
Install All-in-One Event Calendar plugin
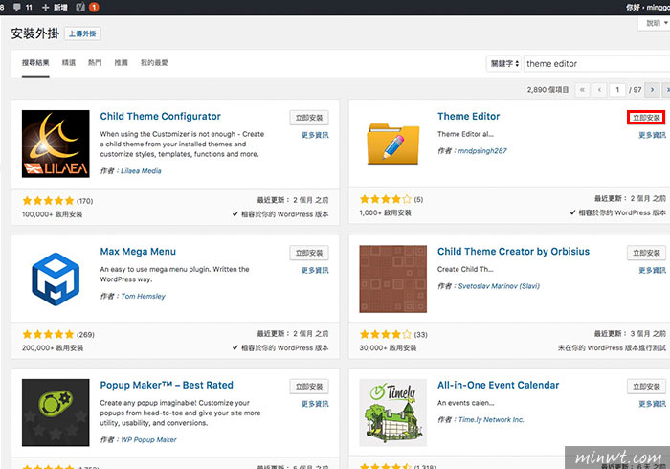click(x=646, y=387)
